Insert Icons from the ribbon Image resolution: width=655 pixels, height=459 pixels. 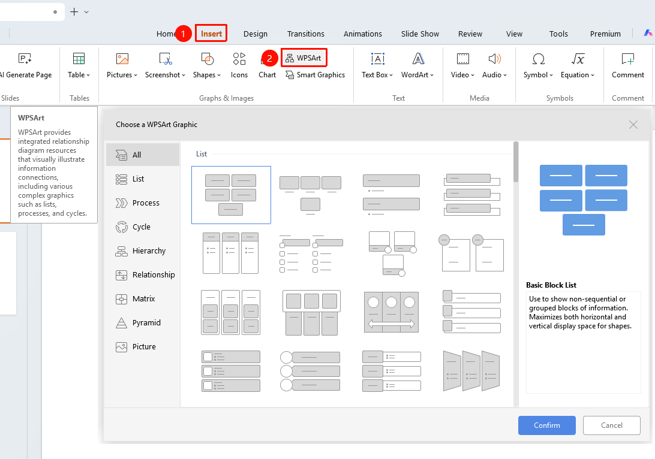[x=239, y=65]
